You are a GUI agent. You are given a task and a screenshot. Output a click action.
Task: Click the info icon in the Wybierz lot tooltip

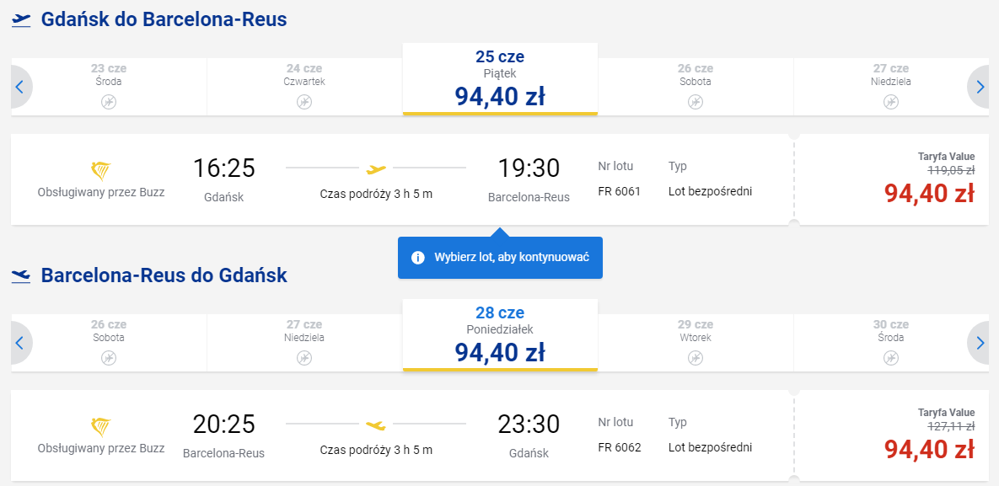(x=418, y=258)
